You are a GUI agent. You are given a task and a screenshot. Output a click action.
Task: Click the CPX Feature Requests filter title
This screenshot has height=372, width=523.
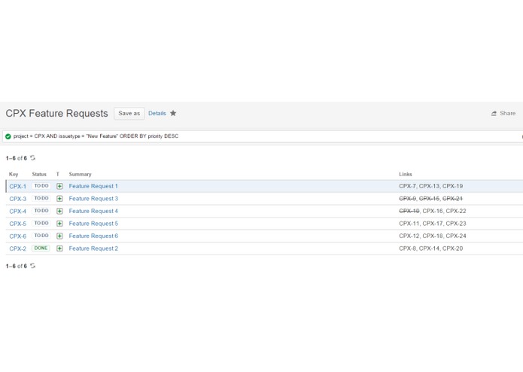point(56,114)
